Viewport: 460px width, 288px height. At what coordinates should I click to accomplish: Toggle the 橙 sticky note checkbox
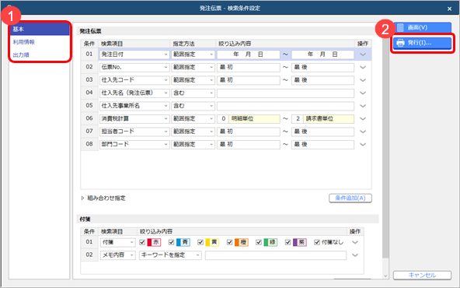click(x=230, y=242)
